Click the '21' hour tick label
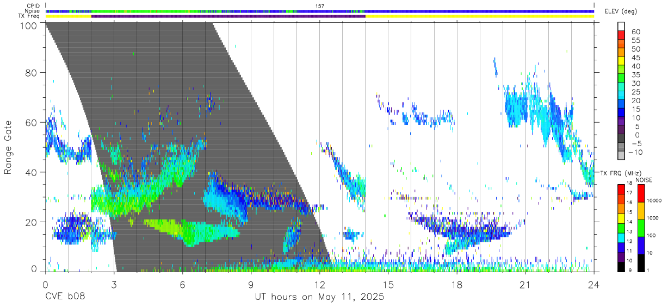Image resolution: width=668 pixels, height=308 pixels. 525,285
